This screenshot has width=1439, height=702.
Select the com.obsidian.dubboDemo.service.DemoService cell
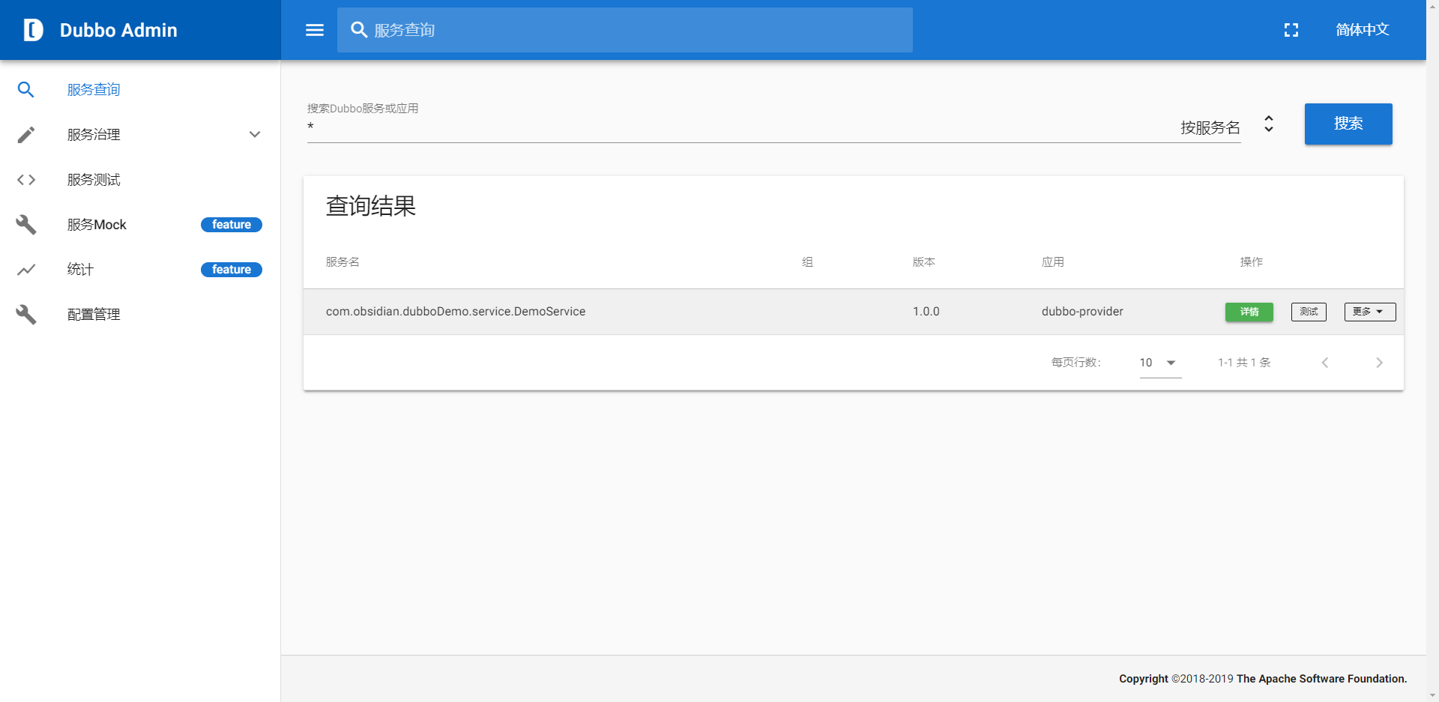coord(456,312)
